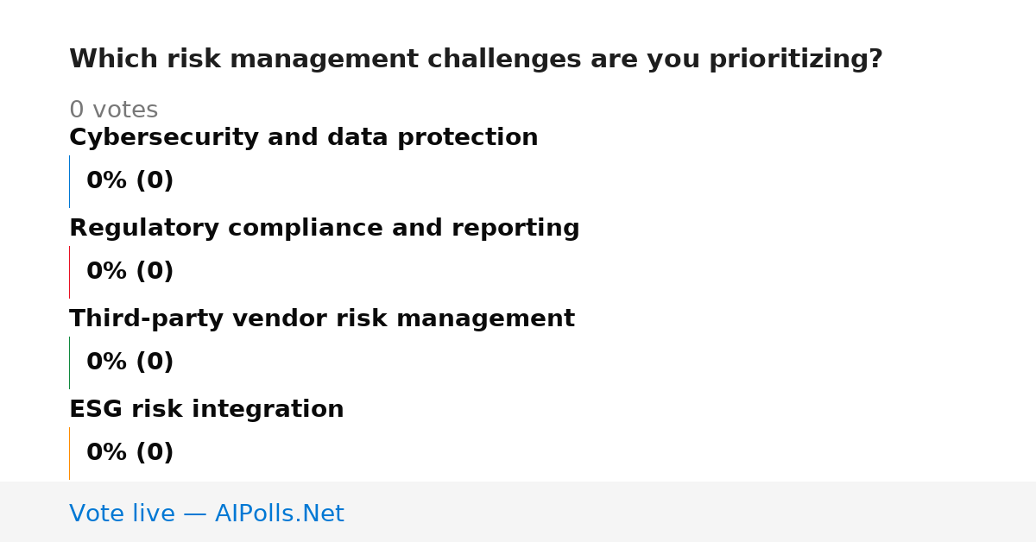Click the ESG risk integration result '0% (0)'
This screenshot has height=542, width=1036.
click(129, 453)
